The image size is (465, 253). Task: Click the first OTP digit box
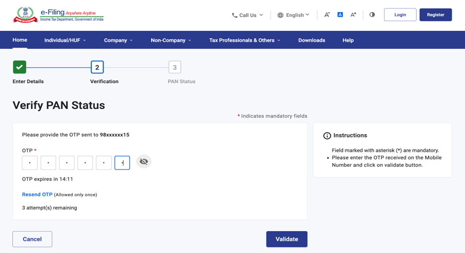(x=30, y=163)
